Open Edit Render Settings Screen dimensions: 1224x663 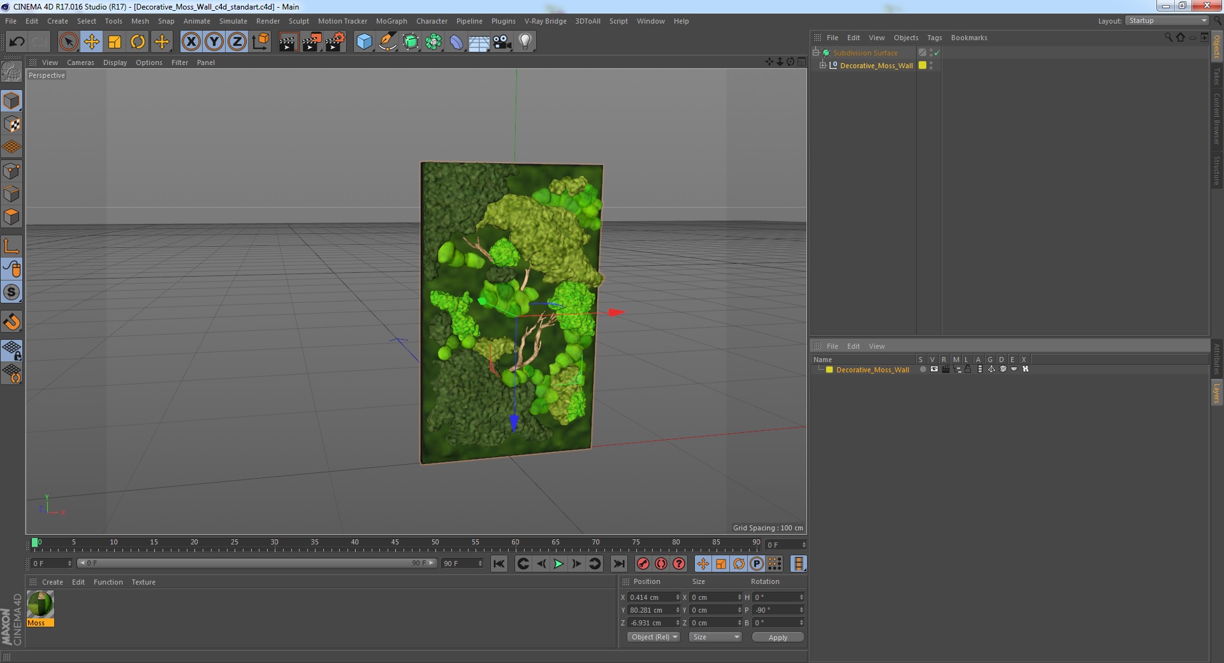pyautogui.click(x=335, y=42)
